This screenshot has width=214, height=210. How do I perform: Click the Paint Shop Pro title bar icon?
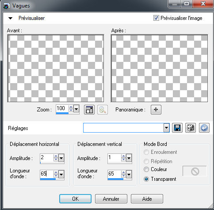(6, 6)
